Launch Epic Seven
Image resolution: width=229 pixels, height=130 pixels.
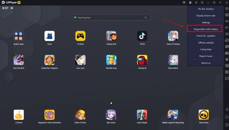click(x=111, y=115)
